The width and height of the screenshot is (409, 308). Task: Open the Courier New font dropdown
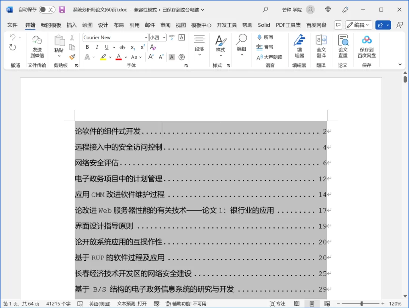(146, 37)
